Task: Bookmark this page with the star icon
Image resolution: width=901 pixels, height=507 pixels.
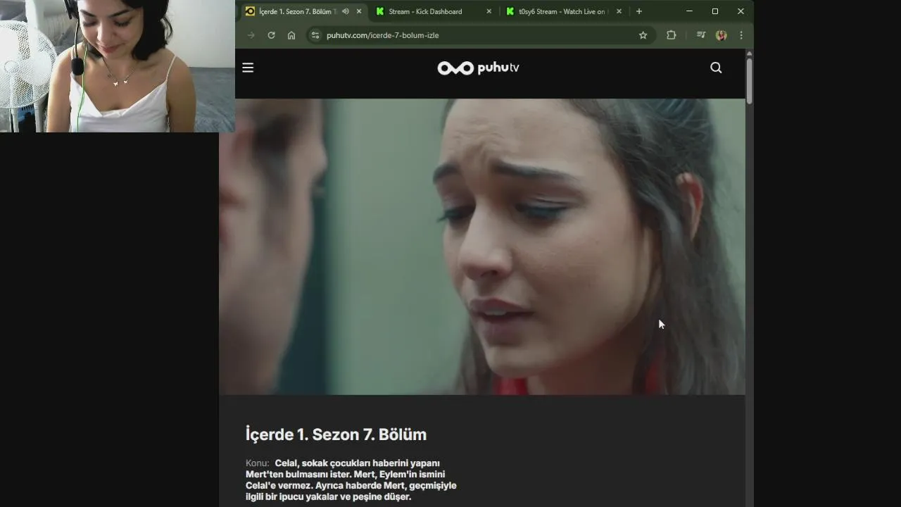Action: [643, 35]
